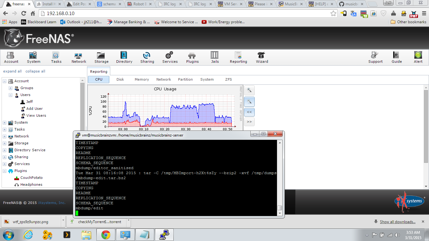Open the Plugins toolbar icon

[192, 56]
